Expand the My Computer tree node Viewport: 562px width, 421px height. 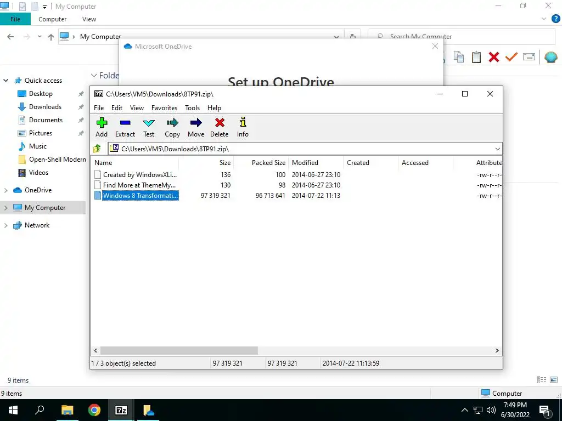click(x=5, y=208)
